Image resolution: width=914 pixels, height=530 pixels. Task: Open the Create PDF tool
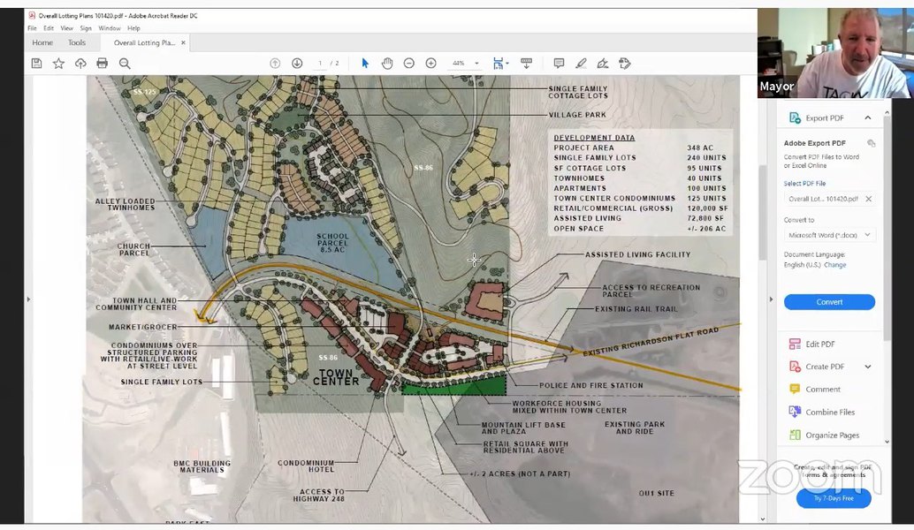(x=824, y=367)
